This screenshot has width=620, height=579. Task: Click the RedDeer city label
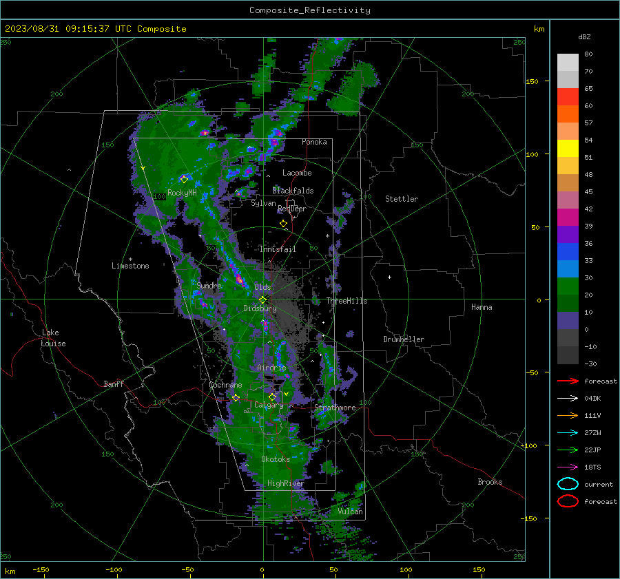pos(292,209)
